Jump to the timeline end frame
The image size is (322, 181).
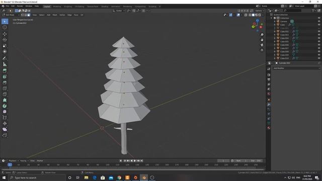[x=142, y=161]
